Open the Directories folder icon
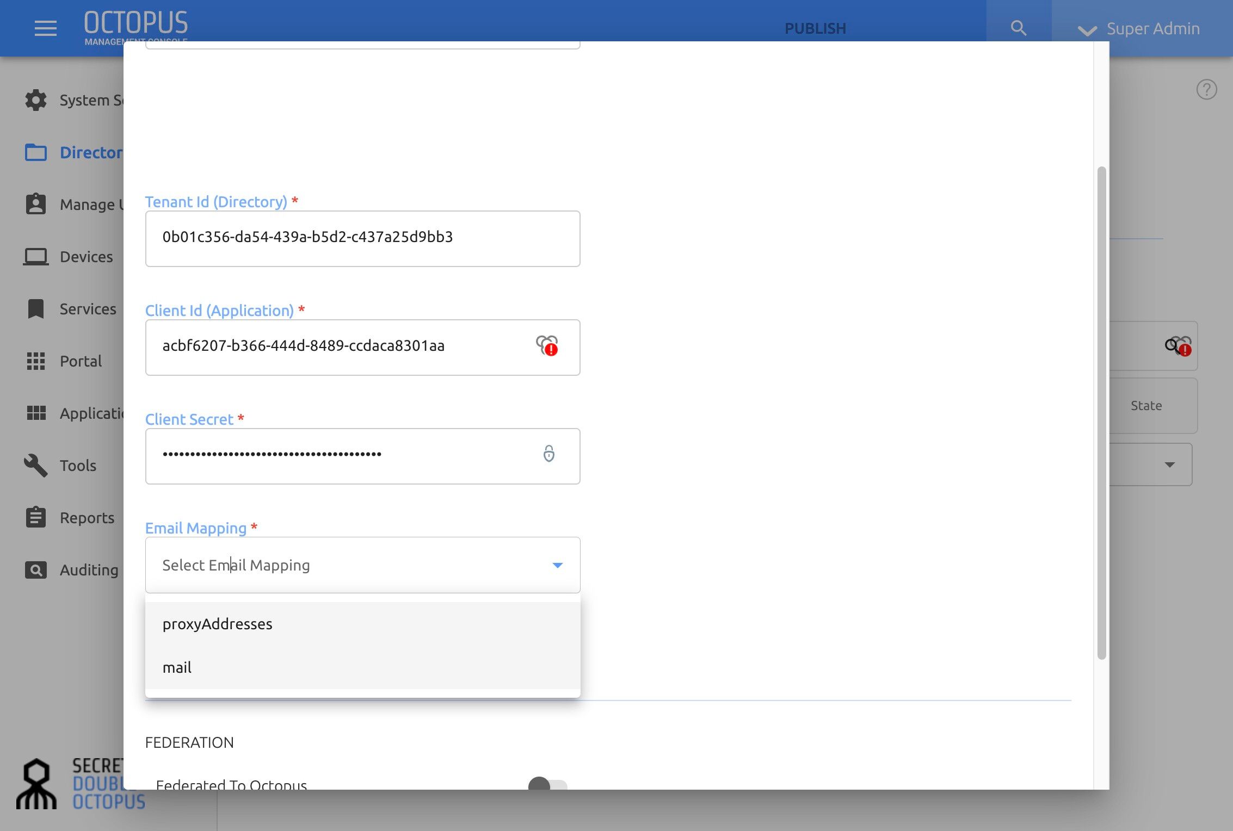 coord(36,152)
